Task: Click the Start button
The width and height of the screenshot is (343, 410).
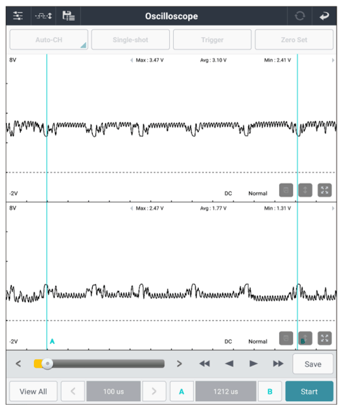Action: tap(309, 392)
